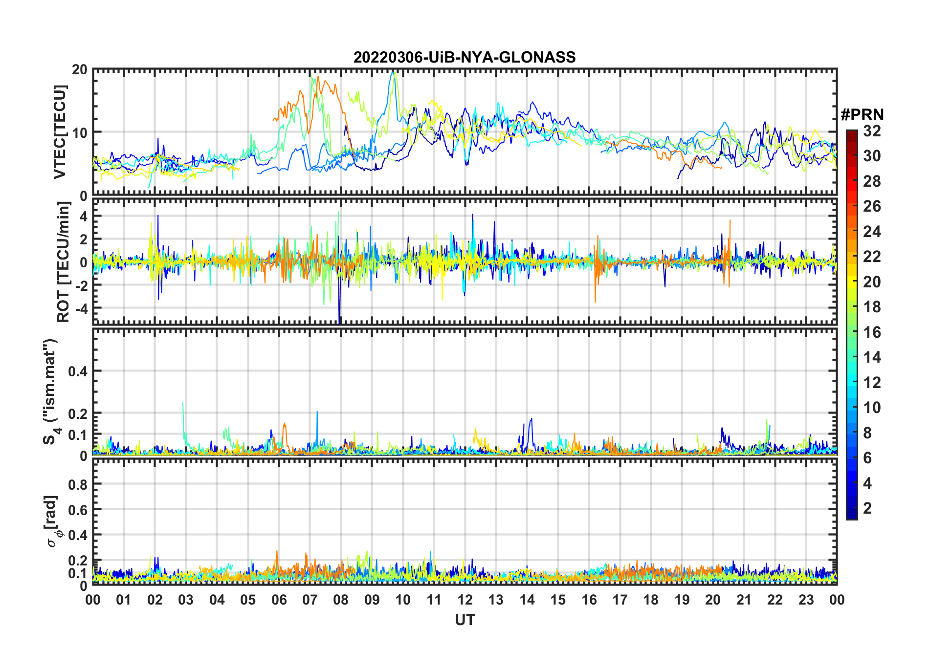Click the 12 tick on the UT axis
Viewport: 930px width, 650px height.
pos(465,600)
